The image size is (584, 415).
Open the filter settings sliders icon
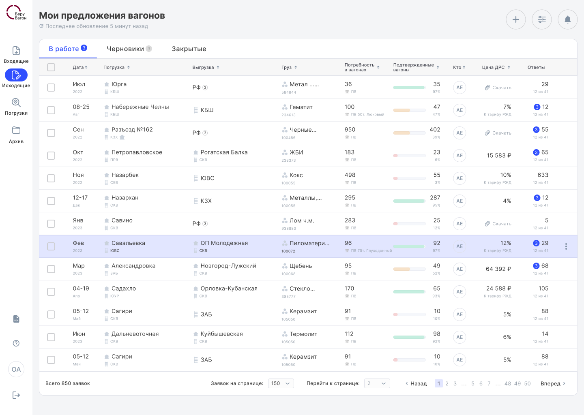[x=542, y=19]
